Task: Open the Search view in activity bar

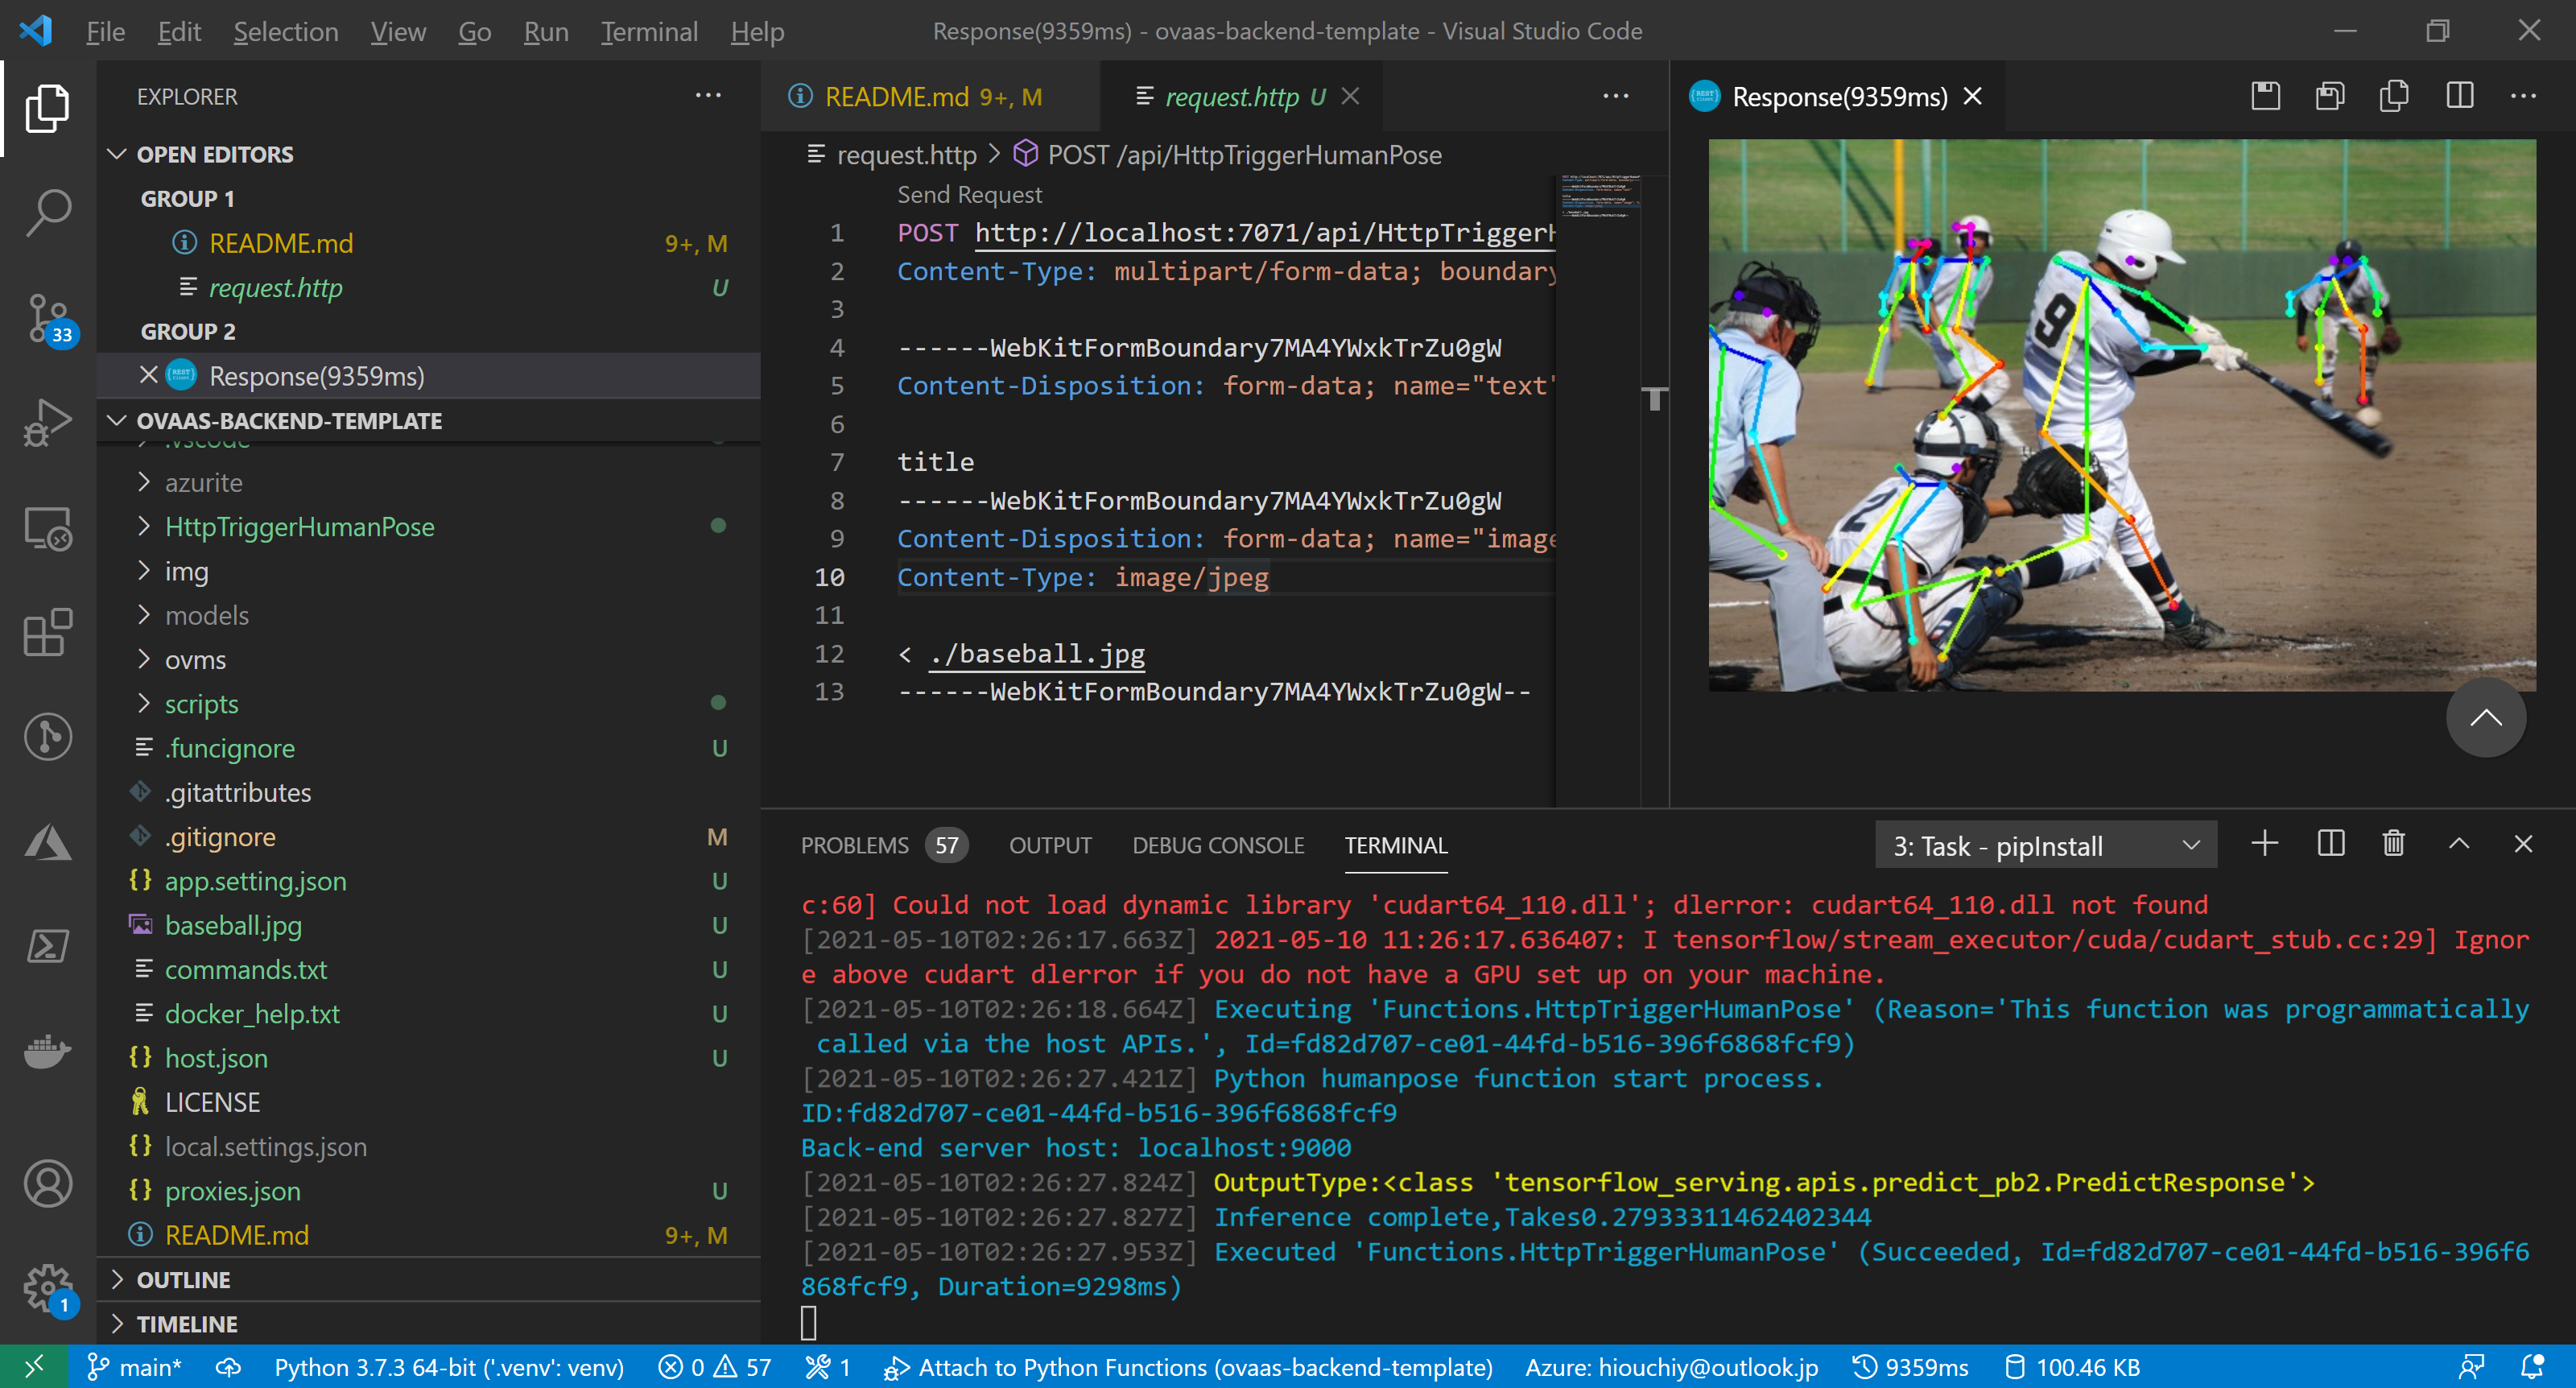Action: point(47,212)
